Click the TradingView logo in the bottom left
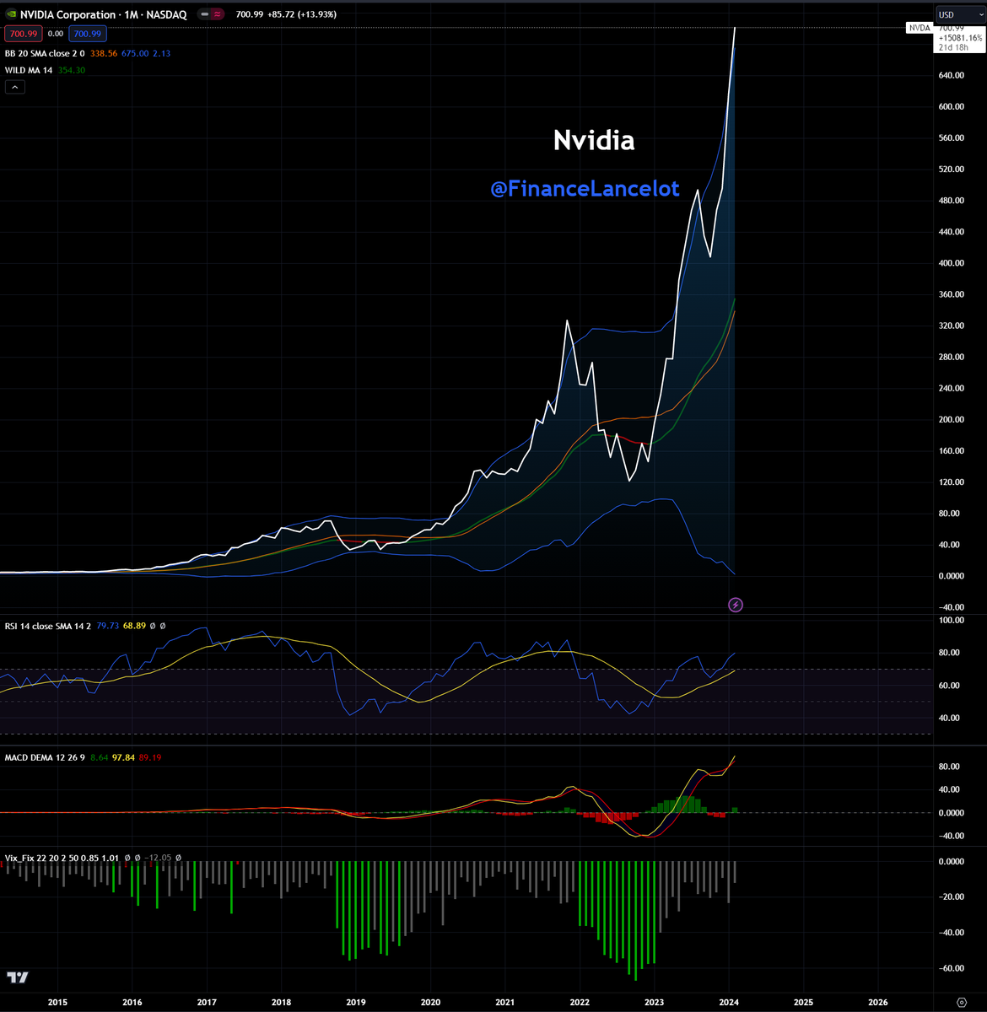Image resolution: width=987 pixels, height=1012 pixels. coord(18,977)
